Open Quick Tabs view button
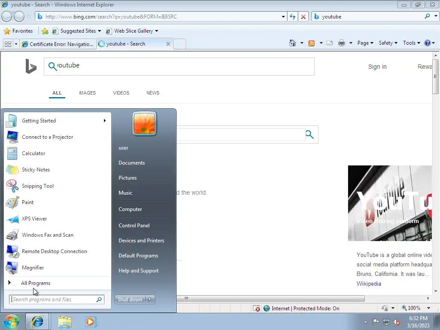This screenshot has height=330, width=440. click(x=8, y=44)
